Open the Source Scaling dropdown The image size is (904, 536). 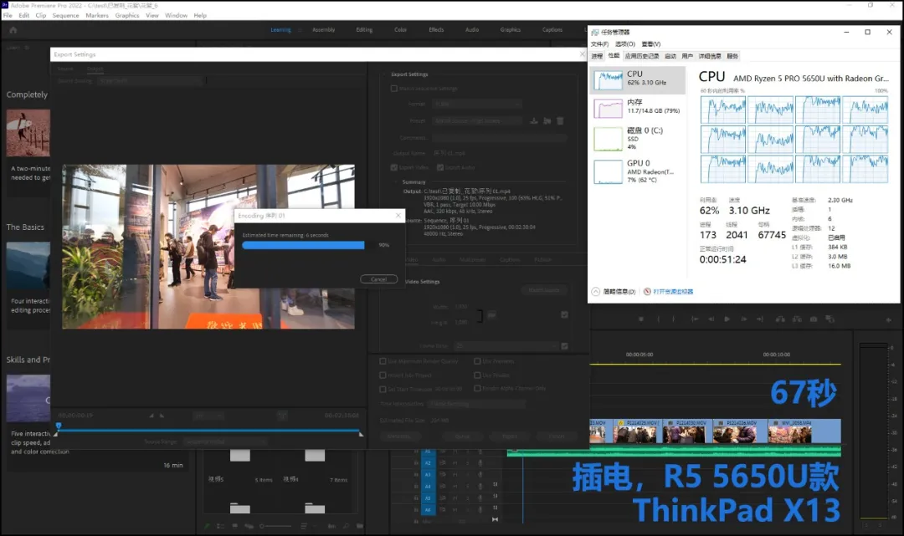point(151,81)
